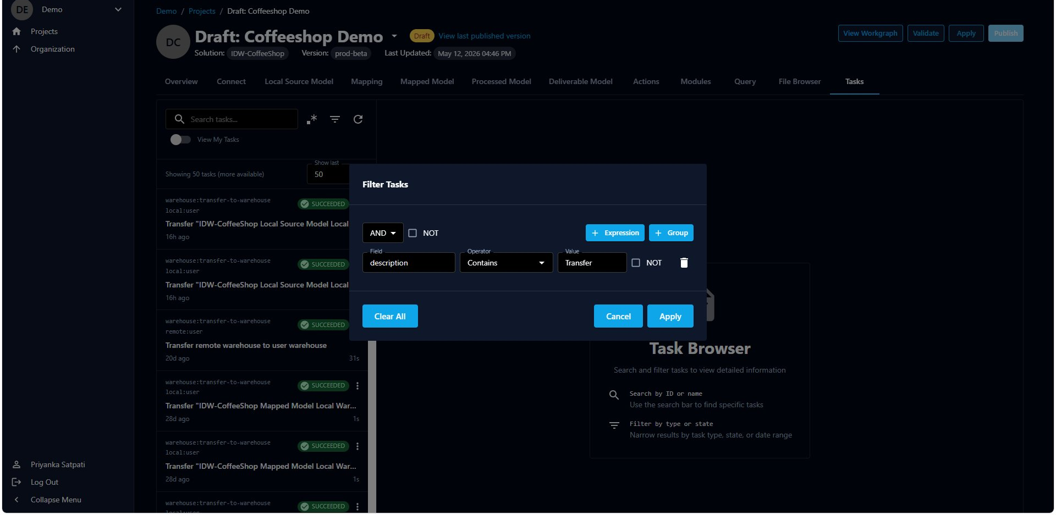Viewport: 1056px width, 515px height.
Task: Open the project title dropdown arrow
Action: 394,36
